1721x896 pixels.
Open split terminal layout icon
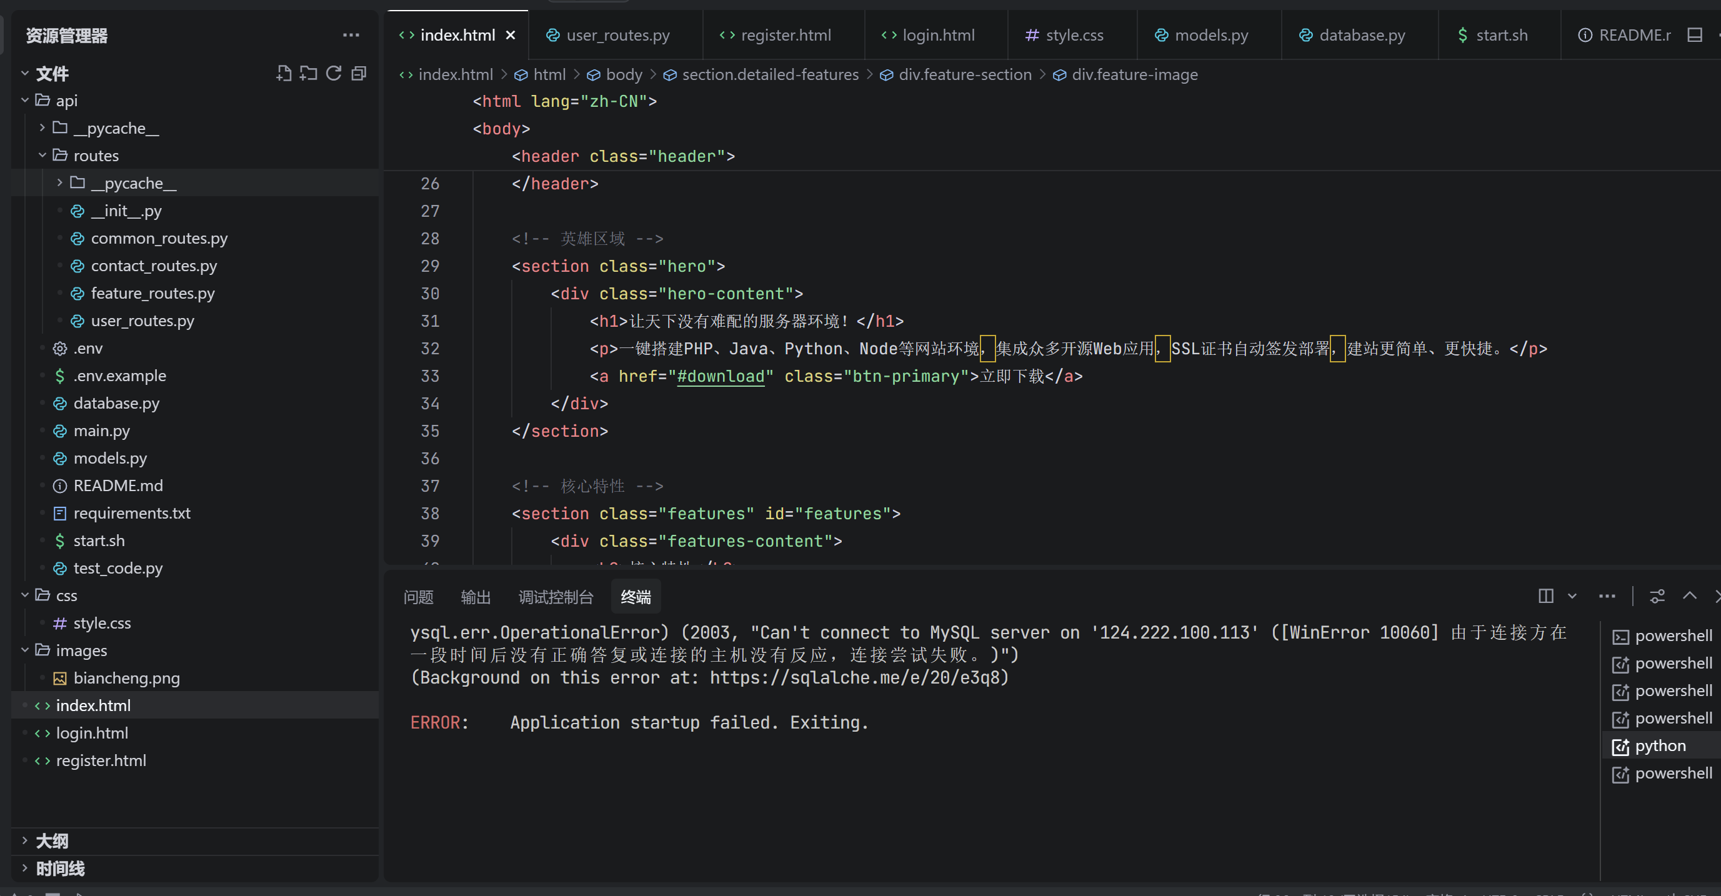(x=1545, y=596)
